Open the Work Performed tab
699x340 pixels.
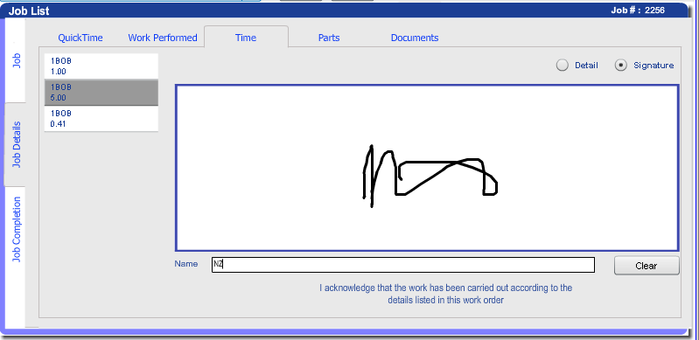[163, 38]
